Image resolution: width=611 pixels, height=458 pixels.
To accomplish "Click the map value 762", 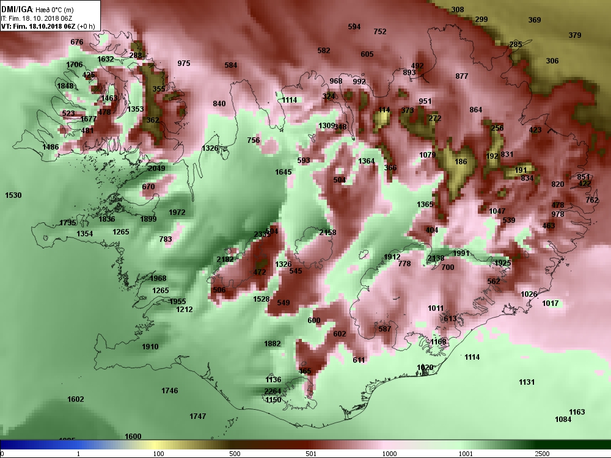I will pyautogui.click(x=592, y=200).
